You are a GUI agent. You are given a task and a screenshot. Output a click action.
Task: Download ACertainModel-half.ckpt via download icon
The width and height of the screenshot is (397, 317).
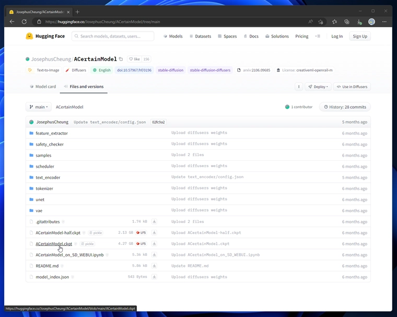tap(154, 233)
